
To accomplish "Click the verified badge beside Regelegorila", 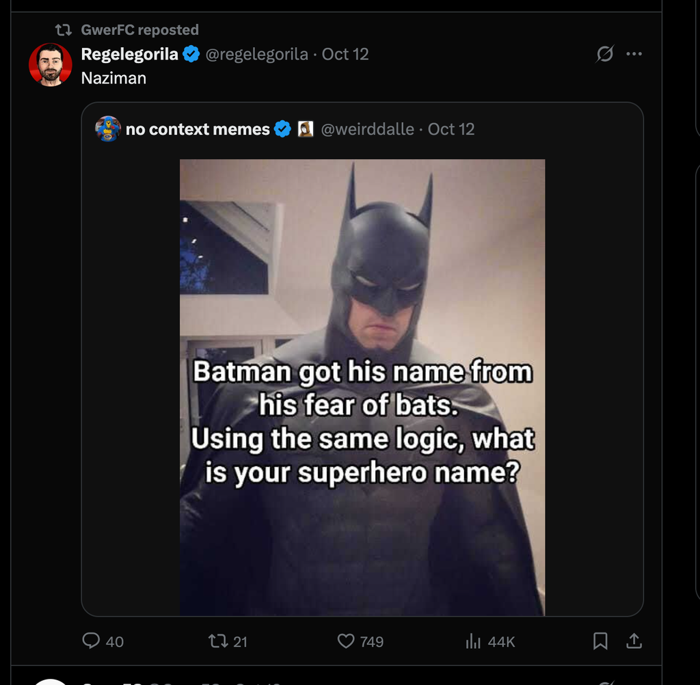I will click(x=191, y=54).
